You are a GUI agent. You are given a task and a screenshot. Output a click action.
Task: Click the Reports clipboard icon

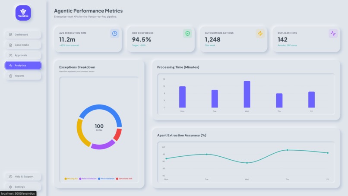[11, 76]
